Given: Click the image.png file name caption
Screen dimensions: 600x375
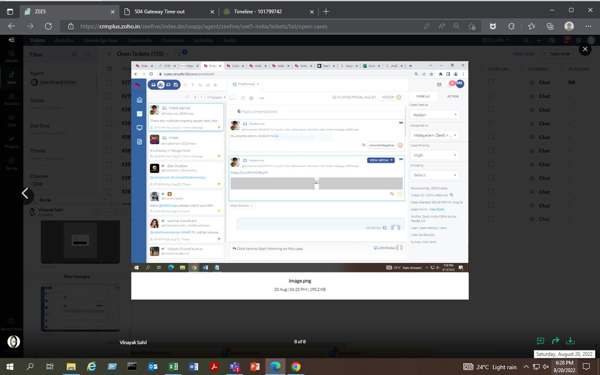Looking at the screenshot, I should 300,281.
